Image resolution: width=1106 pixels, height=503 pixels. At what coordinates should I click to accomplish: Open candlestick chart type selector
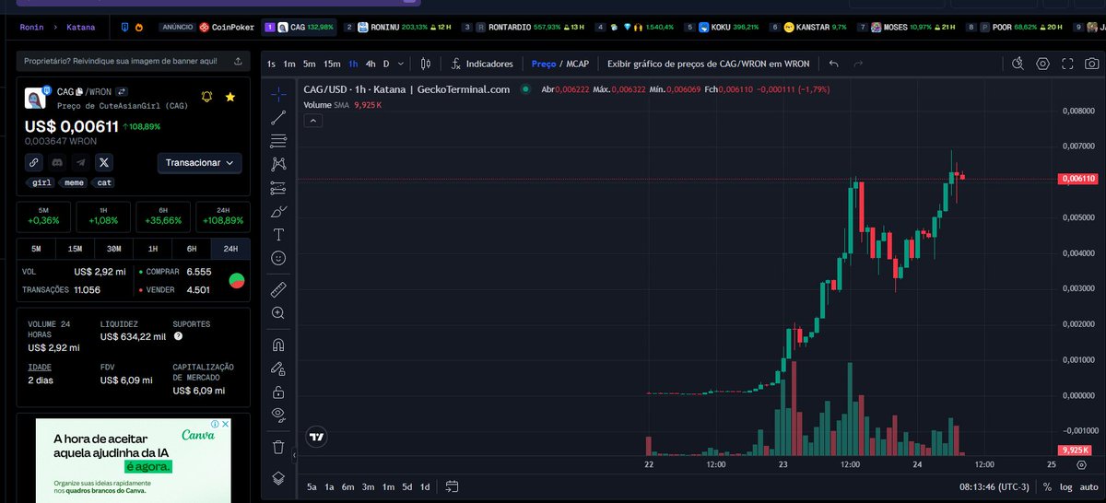pyautogui.click(x=426, y=64)
